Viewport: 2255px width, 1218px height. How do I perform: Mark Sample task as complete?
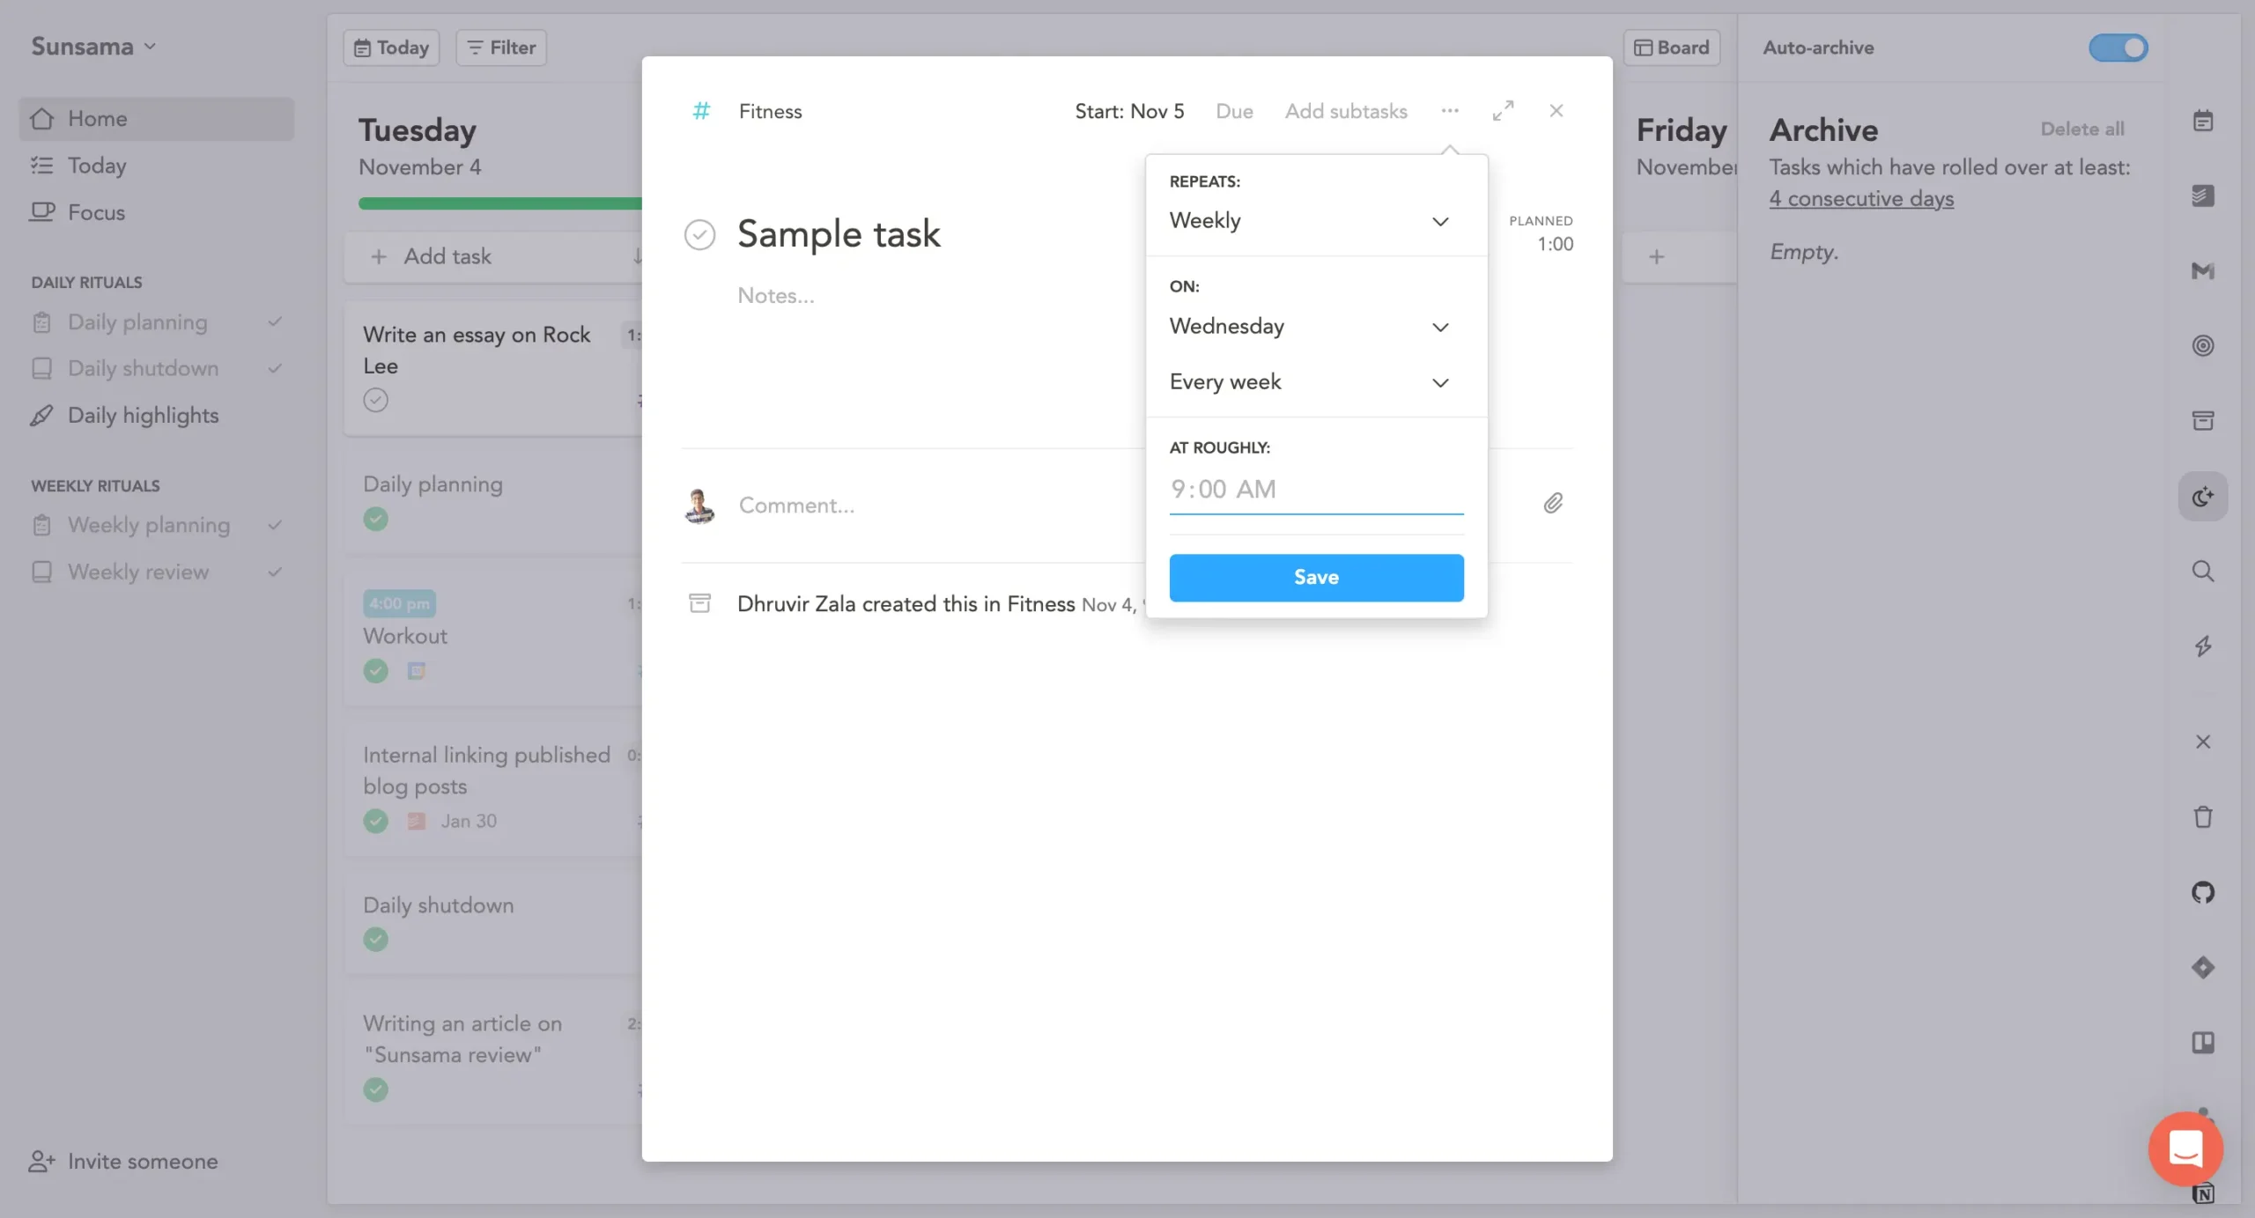coord(699,234)
